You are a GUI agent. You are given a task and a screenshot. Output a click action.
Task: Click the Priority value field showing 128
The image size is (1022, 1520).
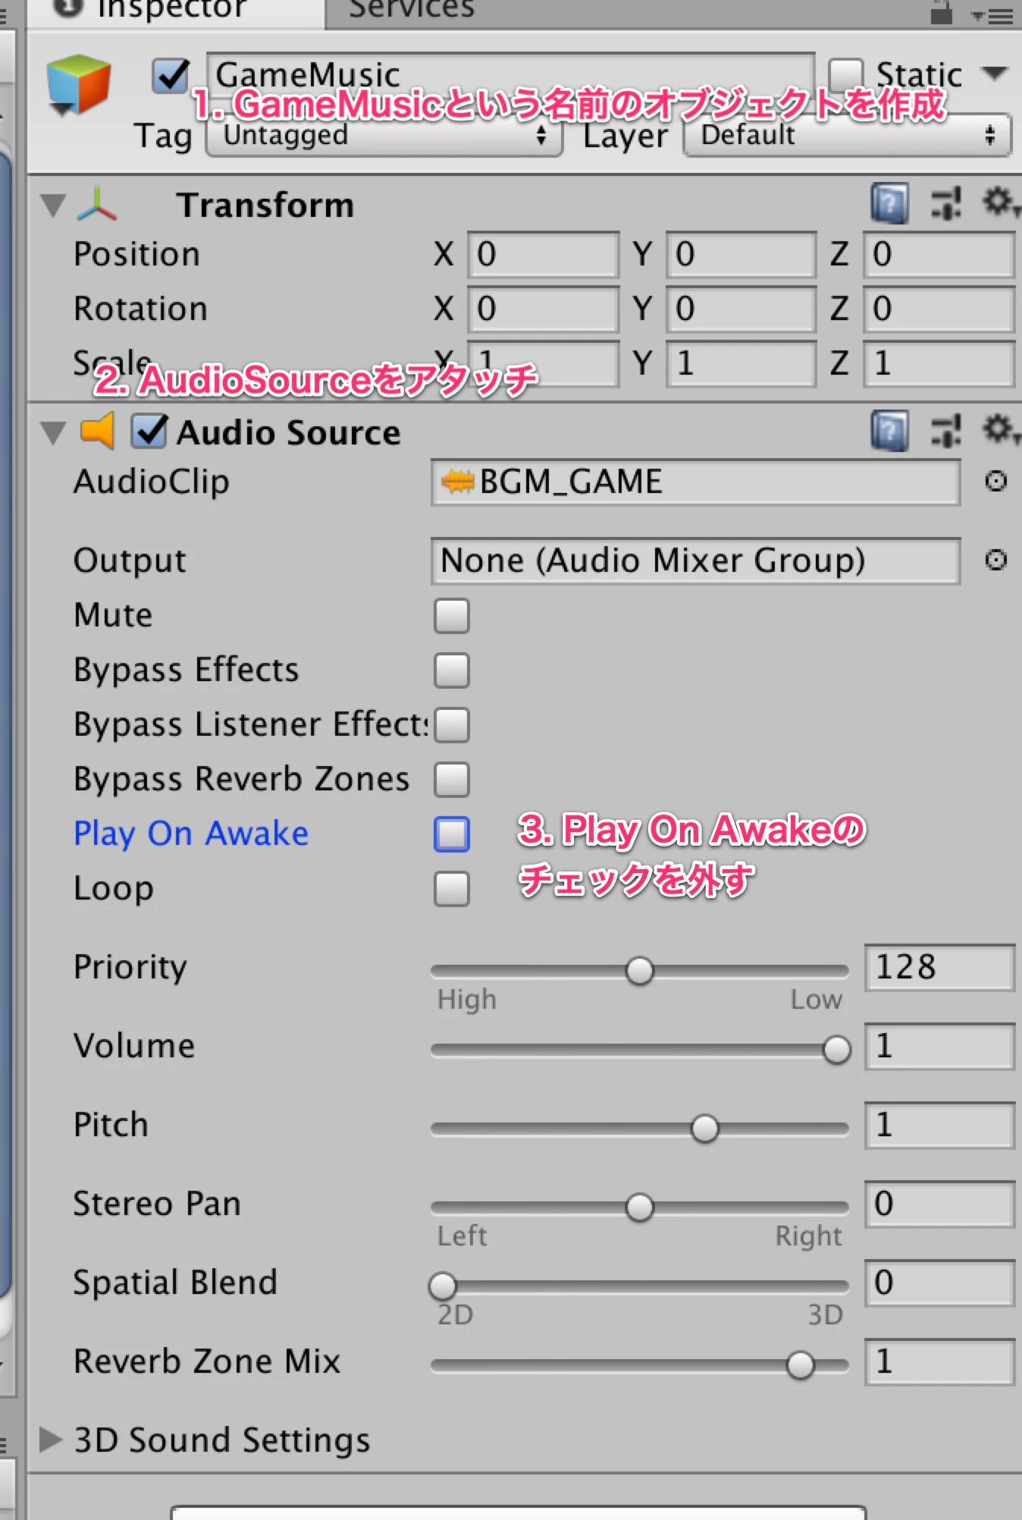(939, 968)
